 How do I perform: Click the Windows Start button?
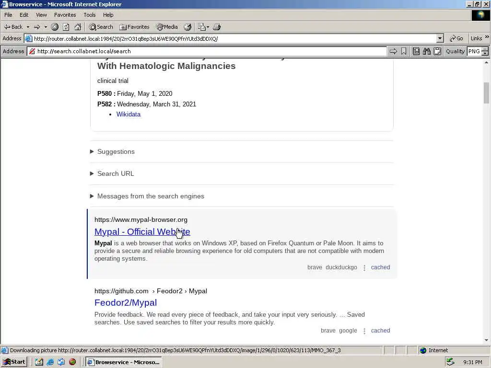[14, 362]
